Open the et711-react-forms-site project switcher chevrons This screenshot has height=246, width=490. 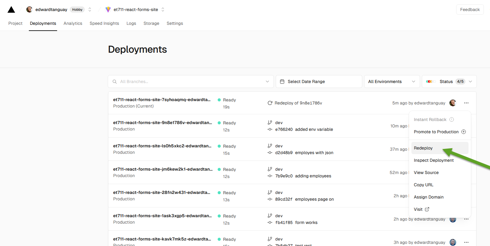tap(163, 9)
